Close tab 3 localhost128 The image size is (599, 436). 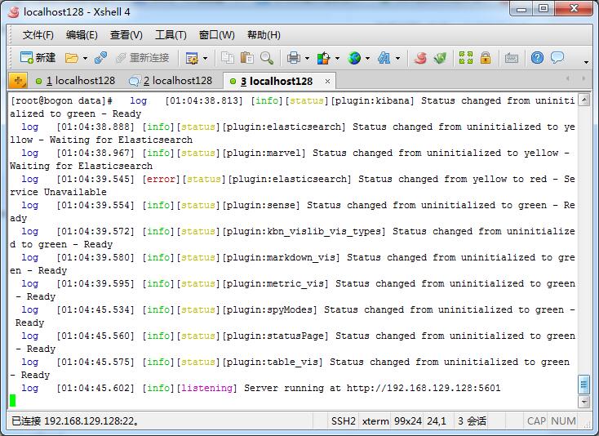(x=327, y=82)
